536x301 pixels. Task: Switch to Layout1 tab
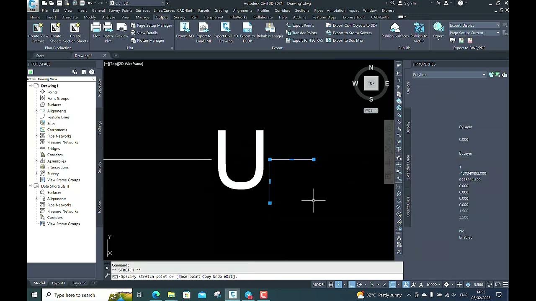point(58,283)
